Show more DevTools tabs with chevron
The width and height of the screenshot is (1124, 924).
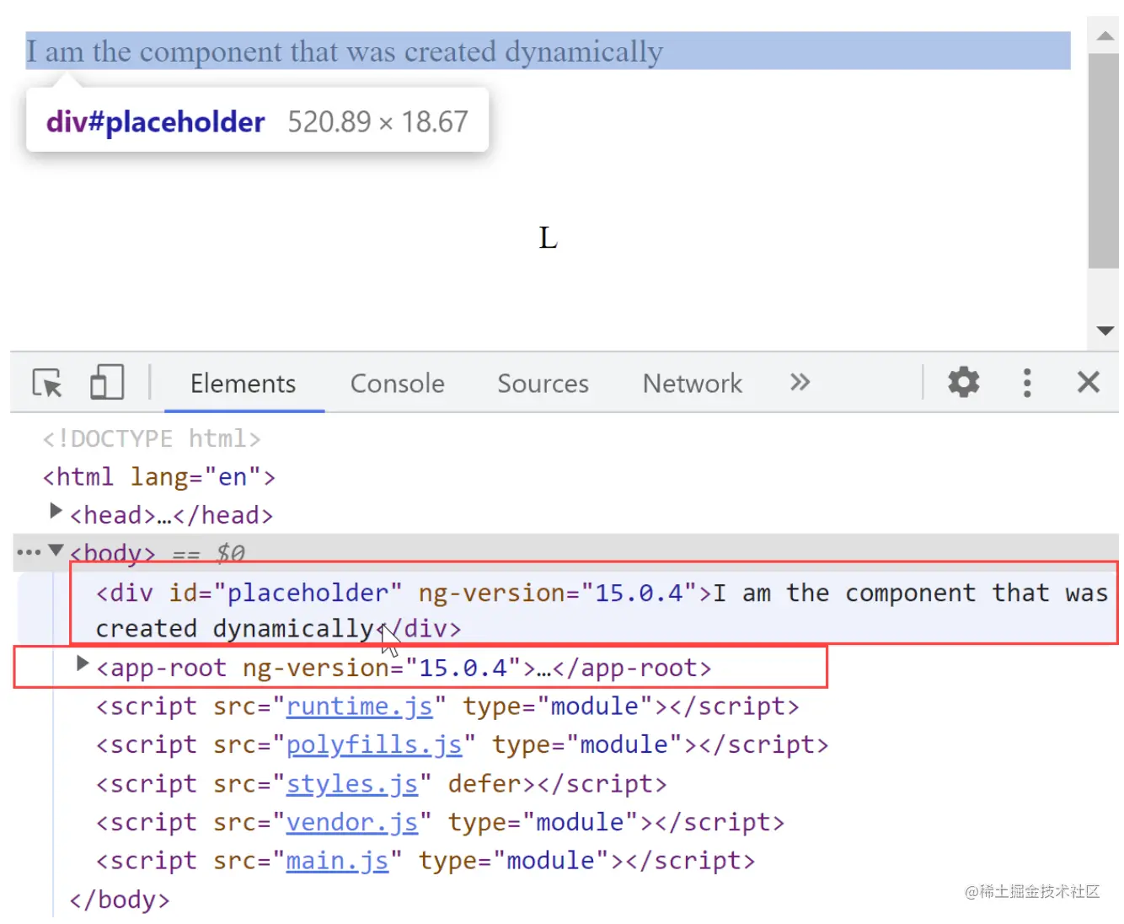(800, 383)
